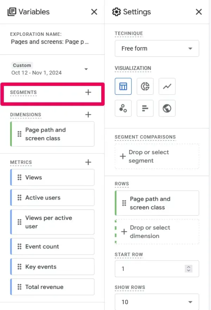Screen dimensions: 211x310
Task: Select the Total revenue metric
Action: point(52,287)
